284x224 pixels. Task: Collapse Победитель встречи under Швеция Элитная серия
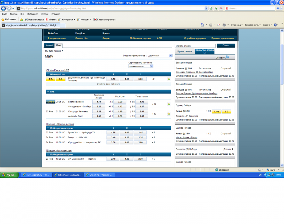[48, 128]
